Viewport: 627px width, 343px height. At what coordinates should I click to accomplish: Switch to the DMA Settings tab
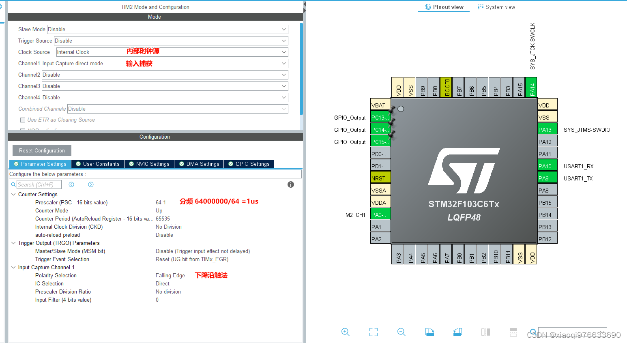click(199, 164)
